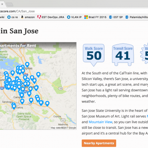Click the Route 85 shield on the map

click(x=30, y=104)
